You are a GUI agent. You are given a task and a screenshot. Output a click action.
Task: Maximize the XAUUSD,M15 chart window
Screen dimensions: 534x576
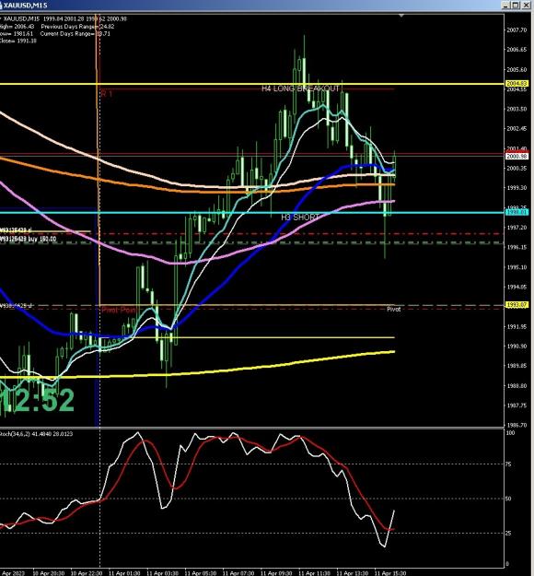click(x=516, y=6)
